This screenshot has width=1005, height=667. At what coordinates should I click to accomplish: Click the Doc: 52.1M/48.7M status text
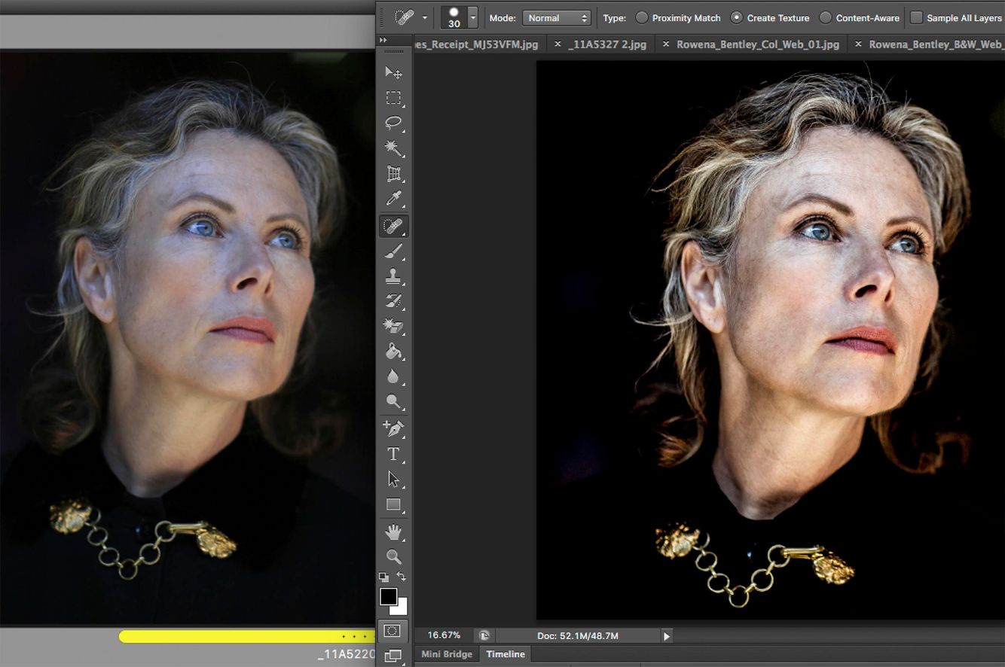(578, 636)
